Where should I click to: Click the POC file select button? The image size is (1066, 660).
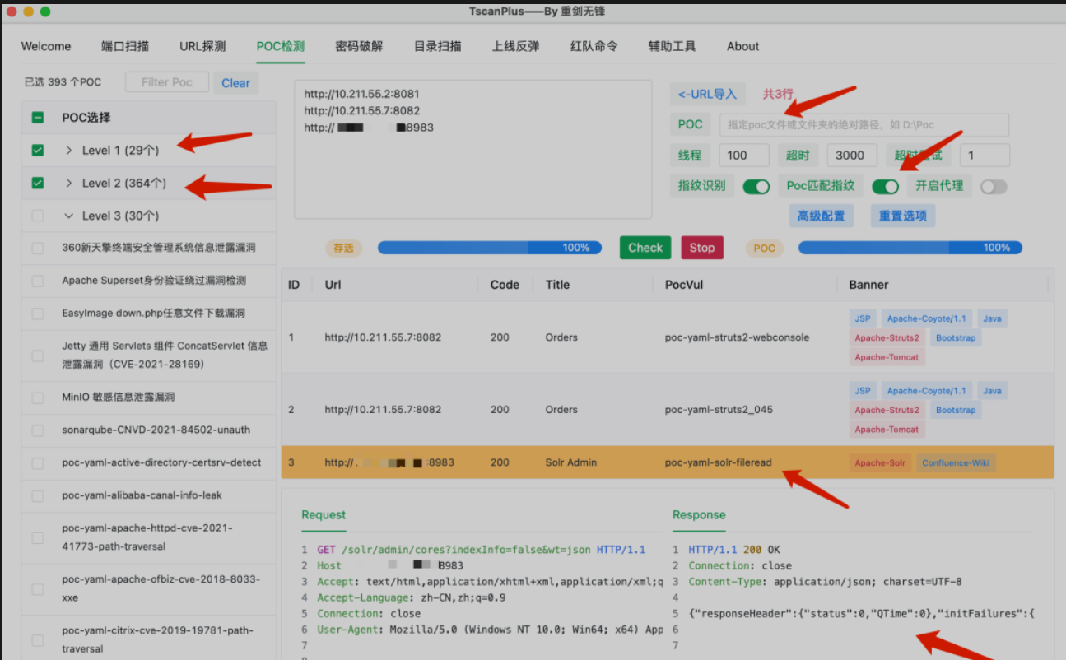[690, 125]
